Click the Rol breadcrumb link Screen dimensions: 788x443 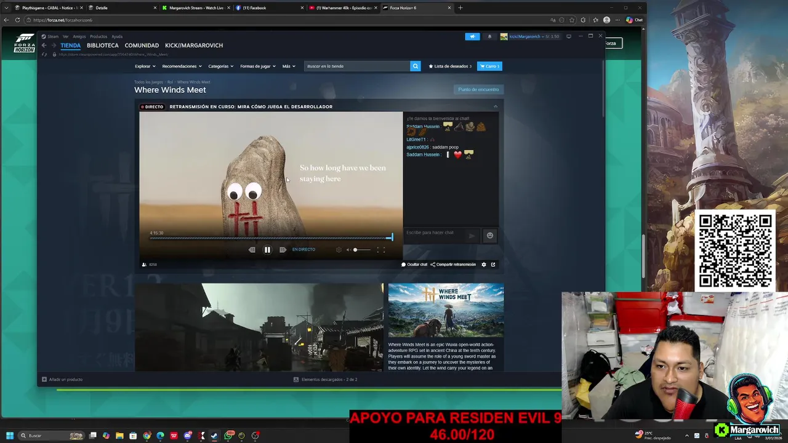(x=170, y=82)
